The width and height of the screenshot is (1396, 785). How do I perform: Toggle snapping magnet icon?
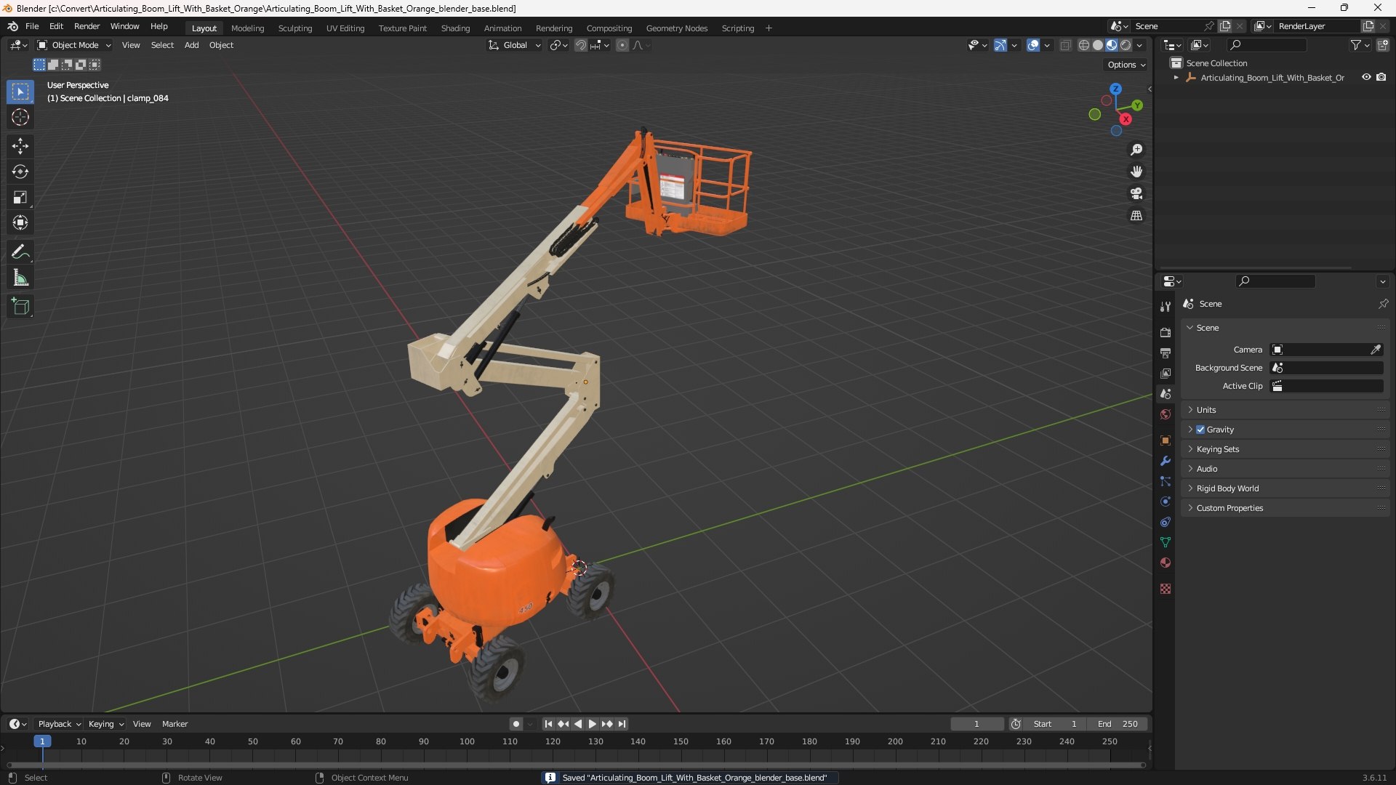[x=580, y=45]
